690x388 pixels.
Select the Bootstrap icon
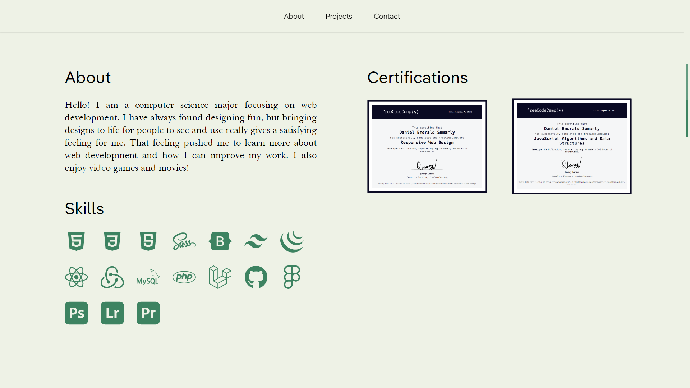pyautogui.click(x=220, y=241)
